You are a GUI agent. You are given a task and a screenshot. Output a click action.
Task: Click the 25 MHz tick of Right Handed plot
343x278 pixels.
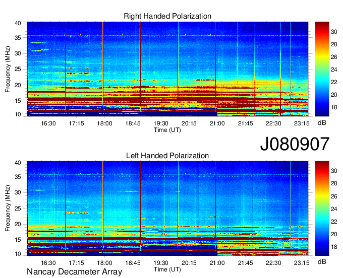click(x=18, y=69)
